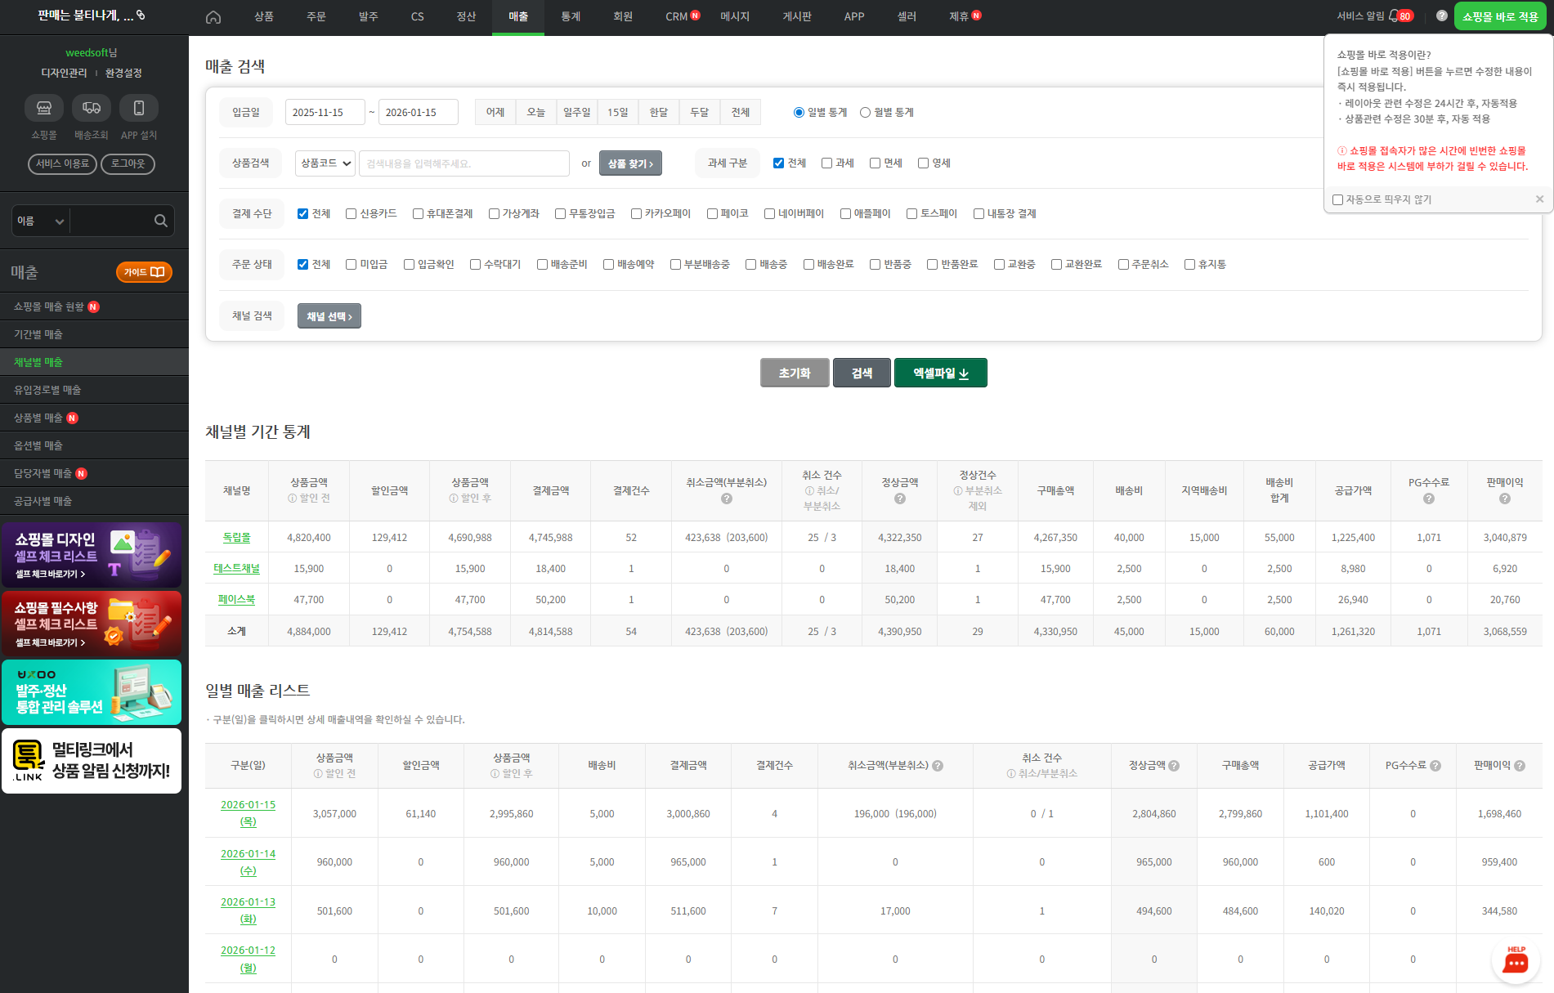Open the 쇼핑몰 storefront icon in sidebar
The image size is (1554, 993).
tap(44, 108)
